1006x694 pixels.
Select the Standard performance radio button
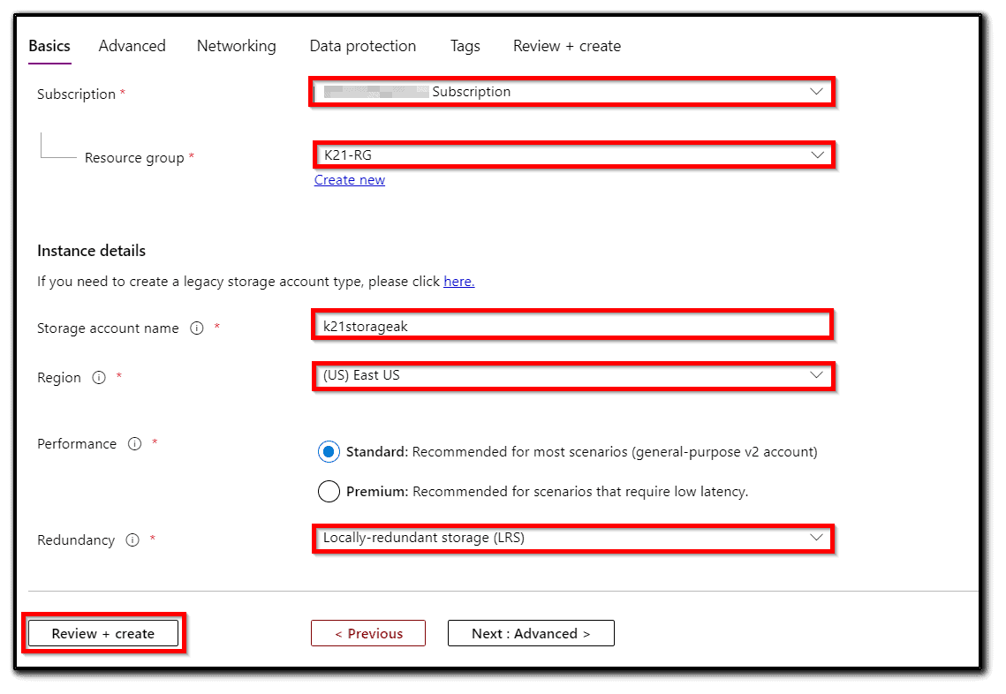pos(329,450)
